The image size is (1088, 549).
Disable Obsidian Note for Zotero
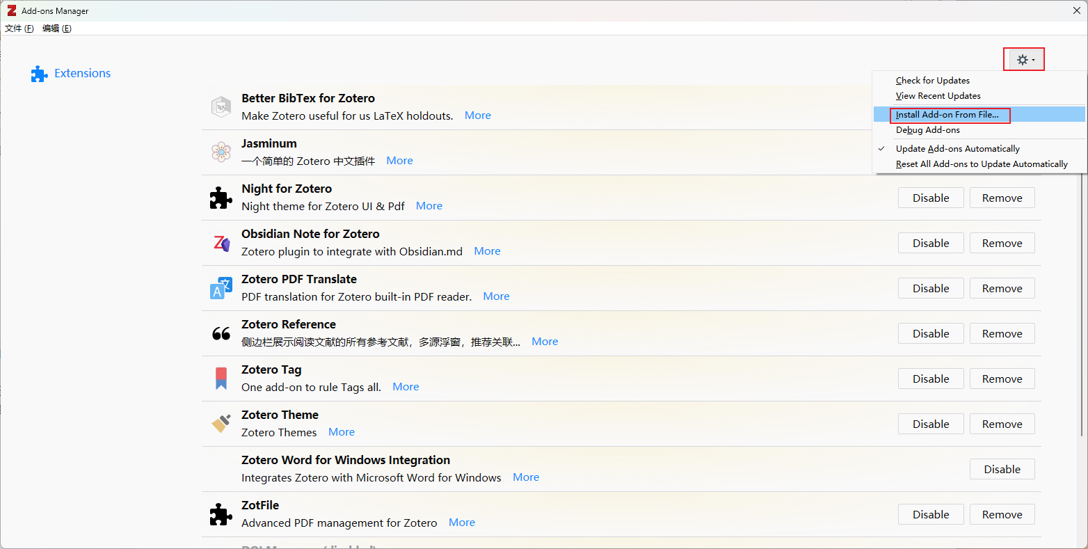point(931,243)
